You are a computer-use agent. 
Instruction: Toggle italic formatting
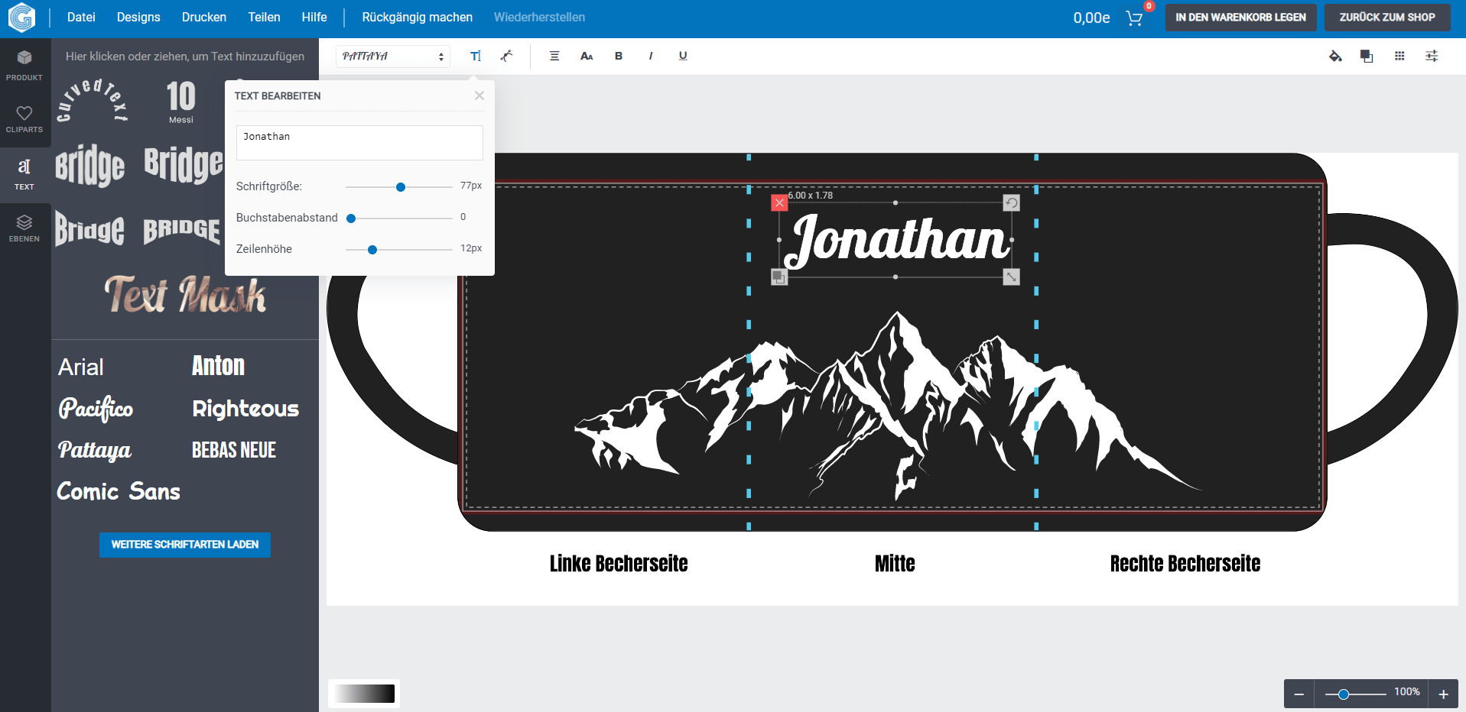(651, 56)
